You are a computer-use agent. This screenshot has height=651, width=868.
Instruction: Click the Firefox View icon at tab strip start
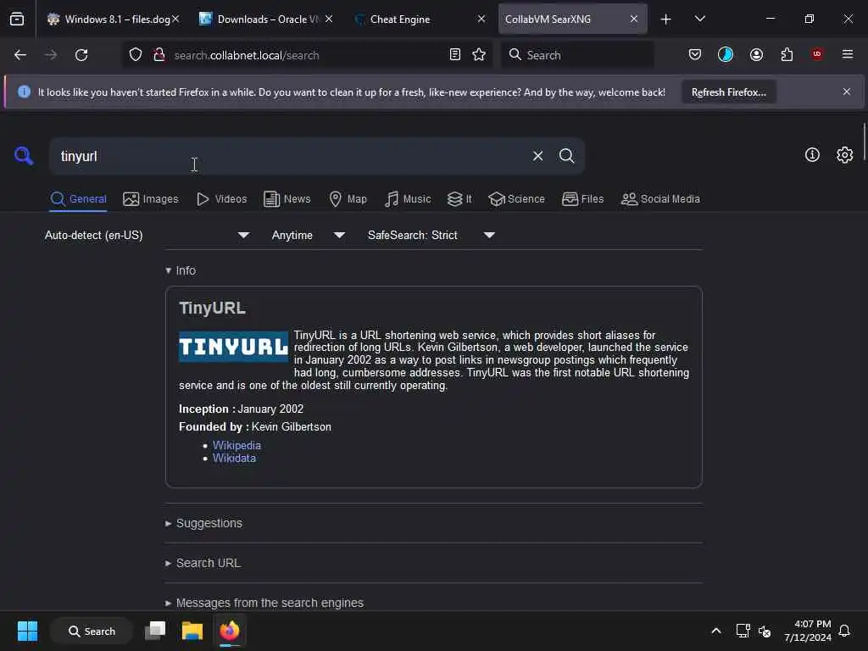(17, 19)
